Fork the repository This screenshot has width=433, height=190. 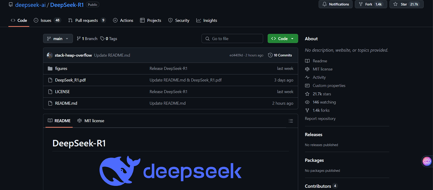pos(371,4)
